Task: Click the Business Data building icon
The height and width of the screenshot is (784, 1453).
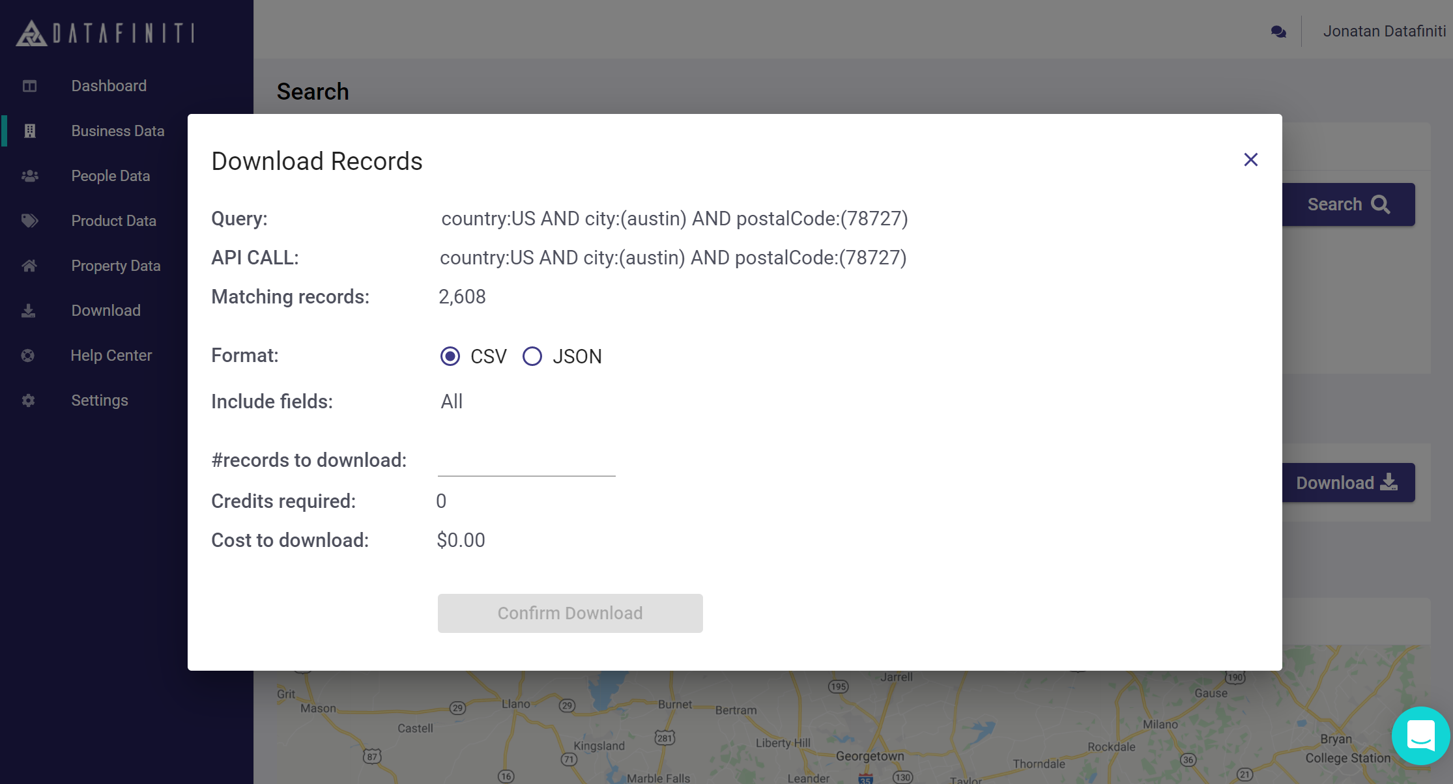Action: [x=29, y=131]
